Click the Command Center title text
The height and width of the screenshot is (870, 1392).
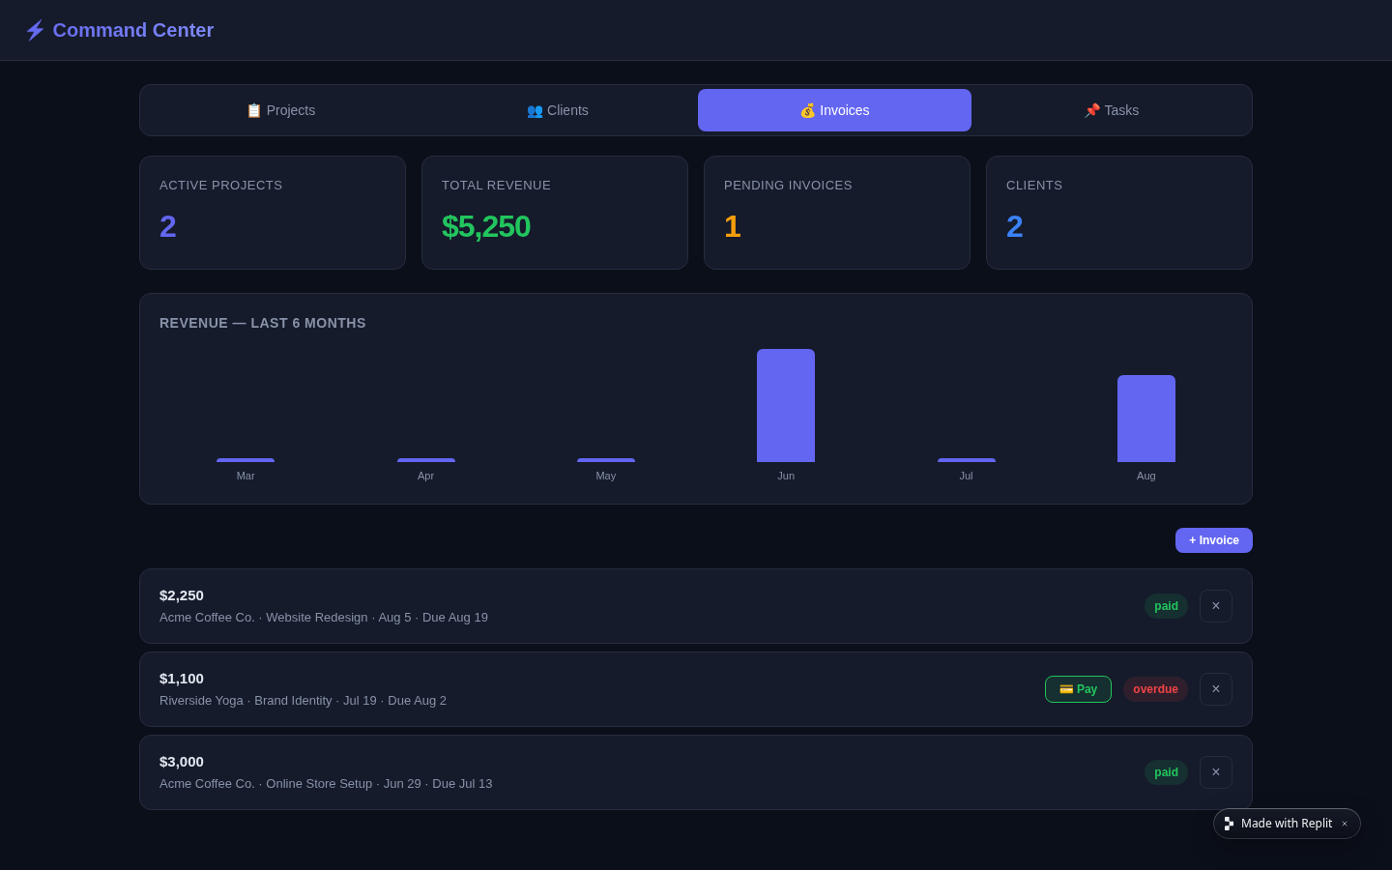pyautogui.click(x=133, y=30)
